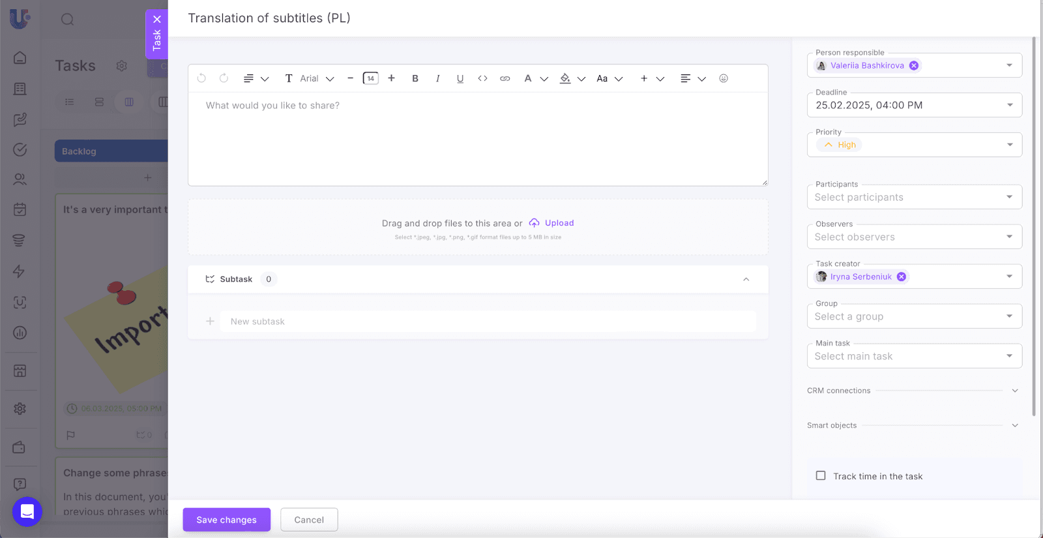Enable Track time in the task
The image size is (1043, 538).
pyautogui.click(x=821, y=476)
